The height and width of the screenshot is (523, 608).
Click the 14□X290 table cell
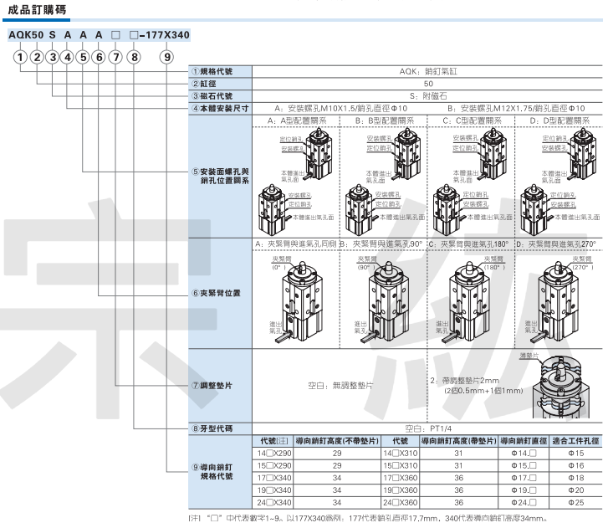(x=274, y=454)
